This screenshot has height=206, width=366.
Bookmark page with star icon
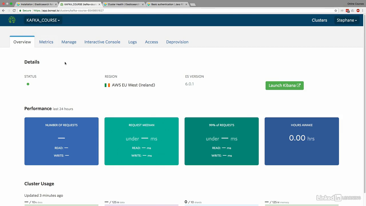[336, 11]
